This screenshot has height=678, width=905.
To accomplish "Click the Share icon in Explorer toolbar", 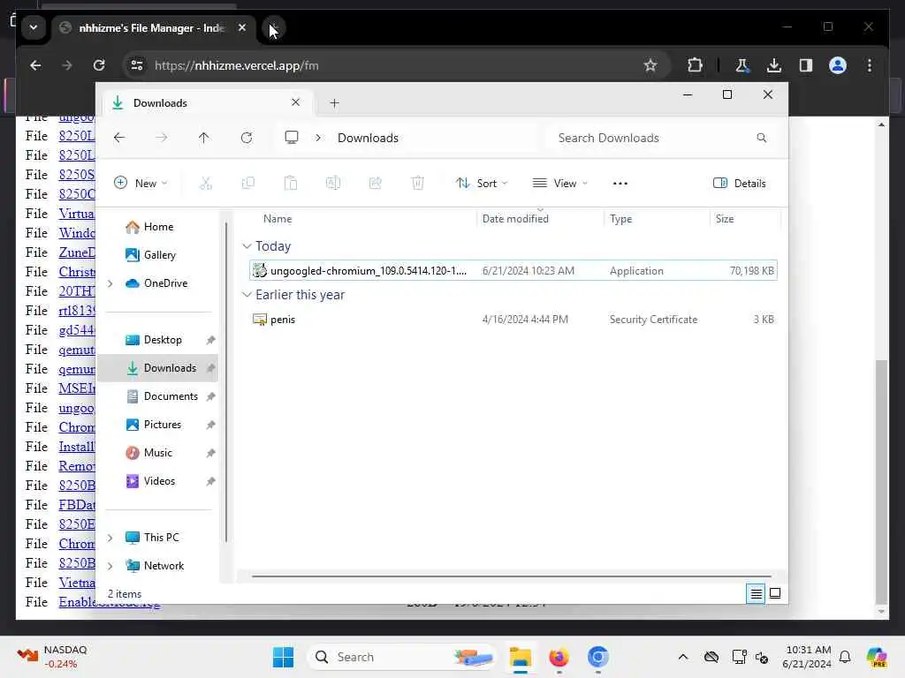I will coord(375,184).
